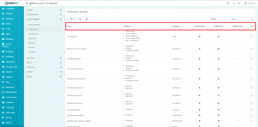Sort table by the Event column header
This screenshot has width=258, height=127.
pyautogui.click(x=69, y=26)
